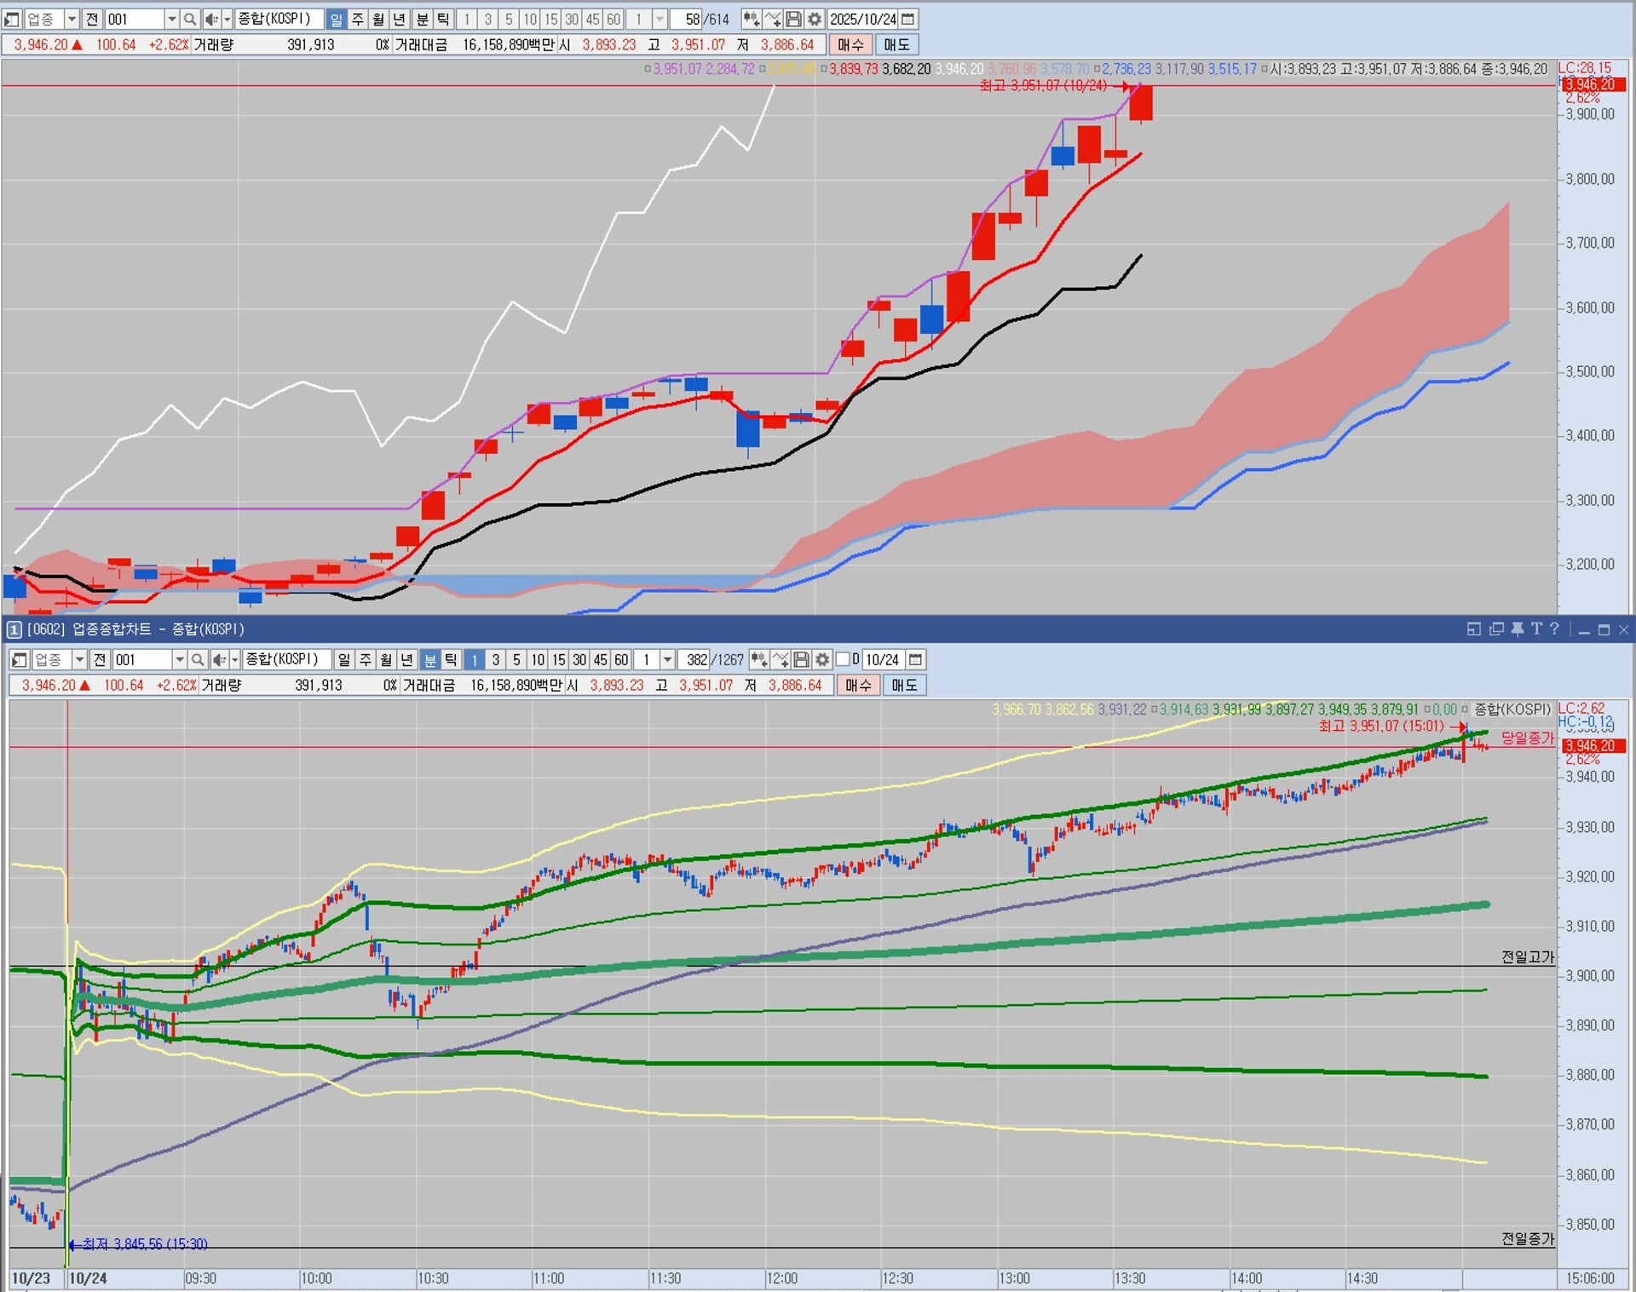Viewport: 1636px width, 1292px height.
Task: Enable the D checkbox in the bottom chart toolbar
Action: [844, 660]
